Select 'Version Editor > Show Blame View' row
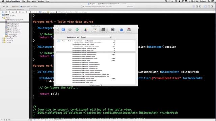Image resolution: width=216 pixels, height=121 pixels. [x=96, y=83]
